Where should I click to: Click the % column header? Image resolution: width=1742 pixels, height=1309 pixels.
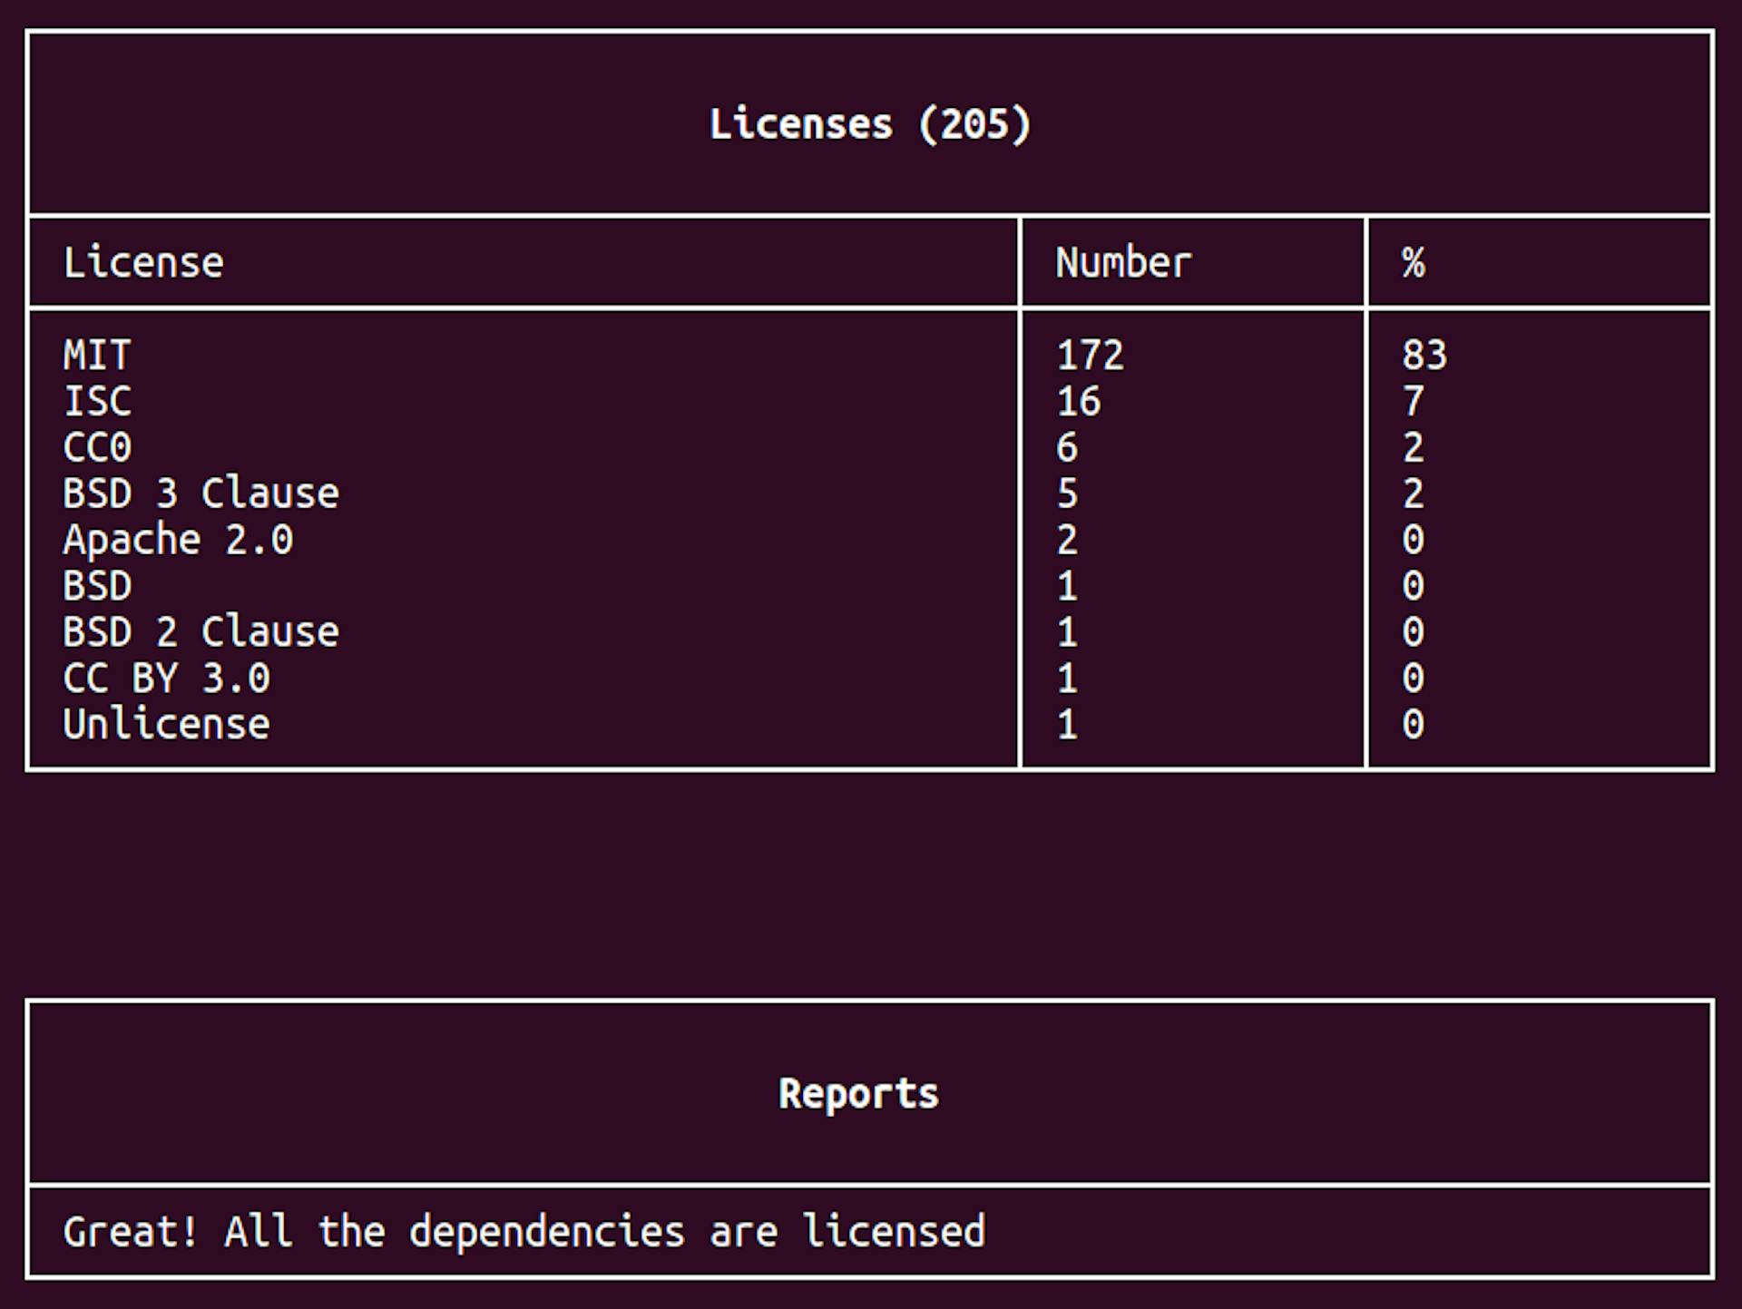1413,263
